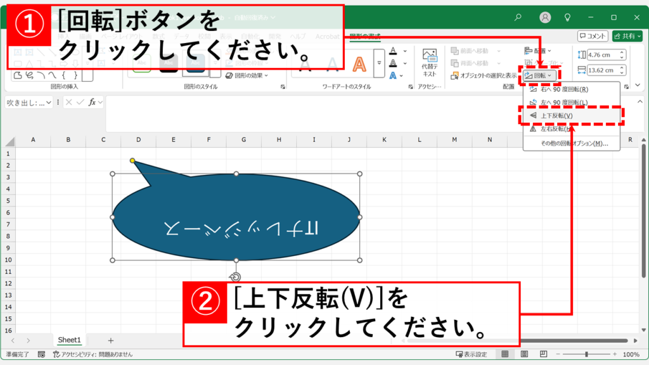
Task: Select the curve shape tool
Action: 52,75
